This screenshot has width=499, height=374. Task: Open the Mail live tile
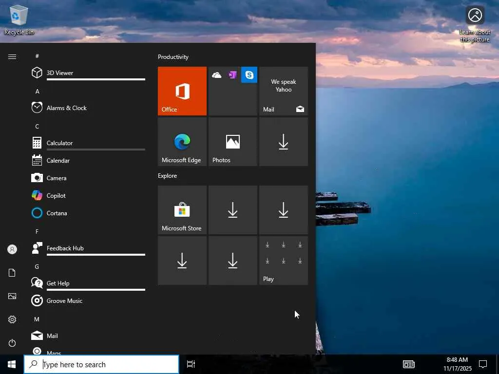[x=284, y=91]
